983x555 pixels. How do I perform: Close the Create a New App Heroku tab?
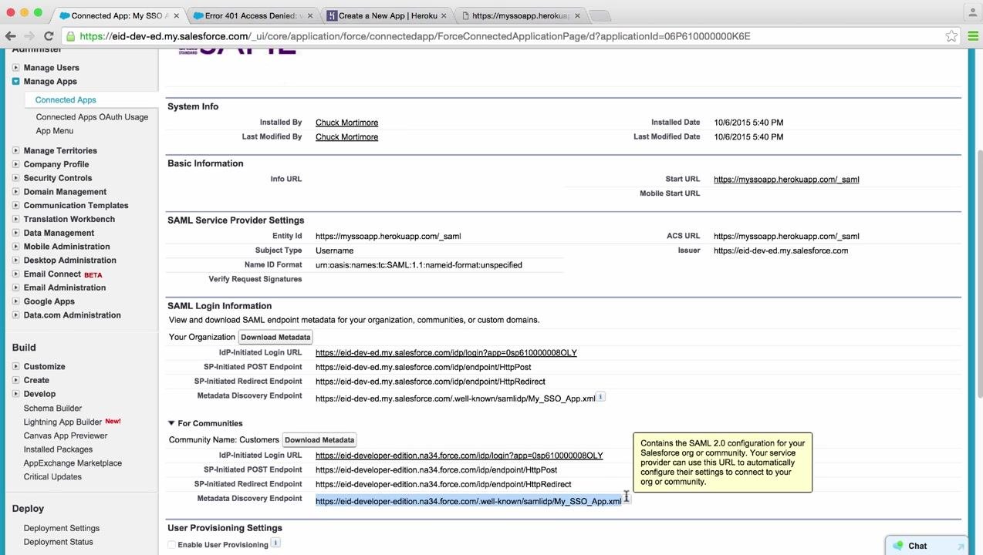(444, 15)
